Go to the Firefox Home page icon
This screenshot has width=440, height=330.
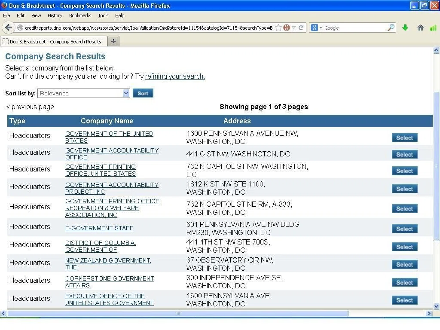pos(420,27)
